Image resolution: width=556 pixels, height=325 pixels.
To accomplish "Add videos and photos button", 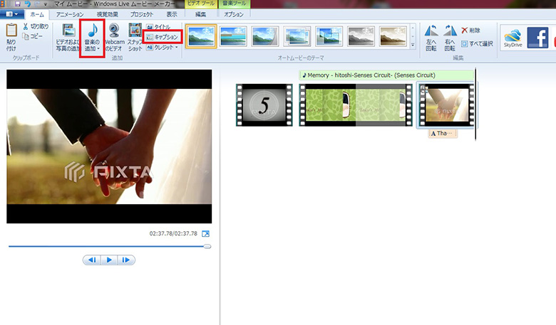I will tap(68, 38).
